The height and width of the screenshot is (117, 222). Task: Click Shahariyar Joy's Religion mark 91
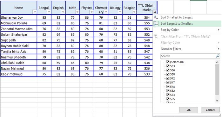pyautogui.click(x=129, y=17)
